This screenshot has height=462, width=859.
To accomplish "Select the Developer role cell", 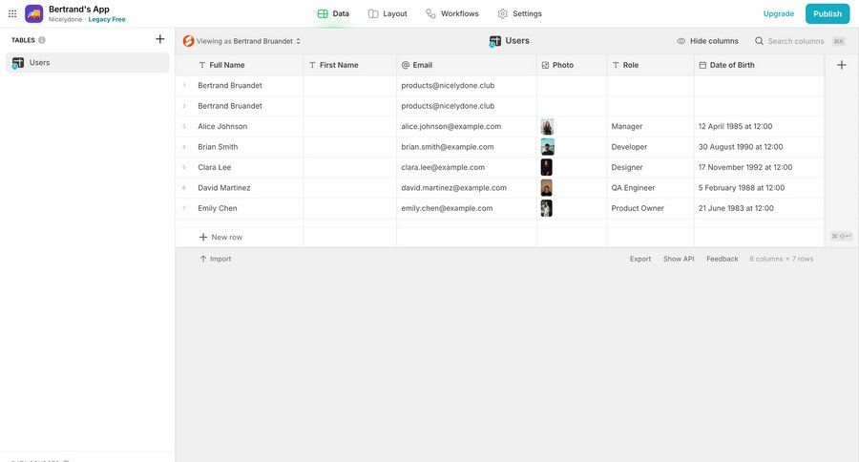I will (650, 147).
